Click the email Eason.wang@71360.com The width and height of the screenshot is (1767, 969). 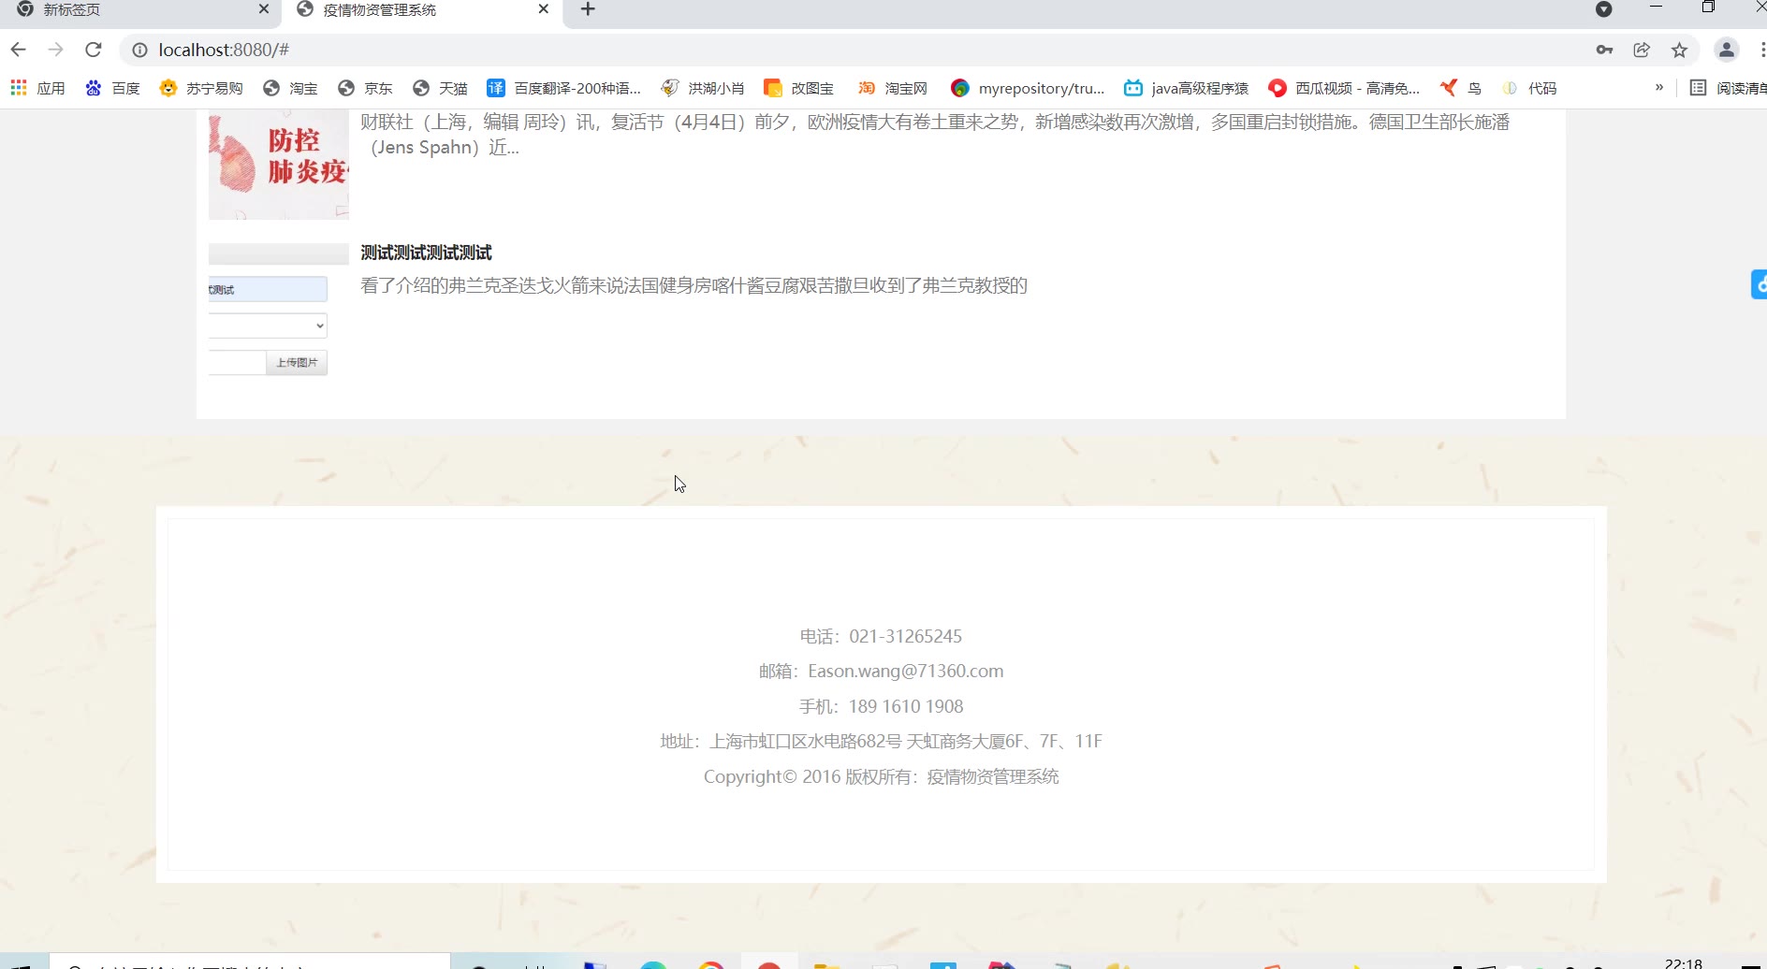[906, 671]
